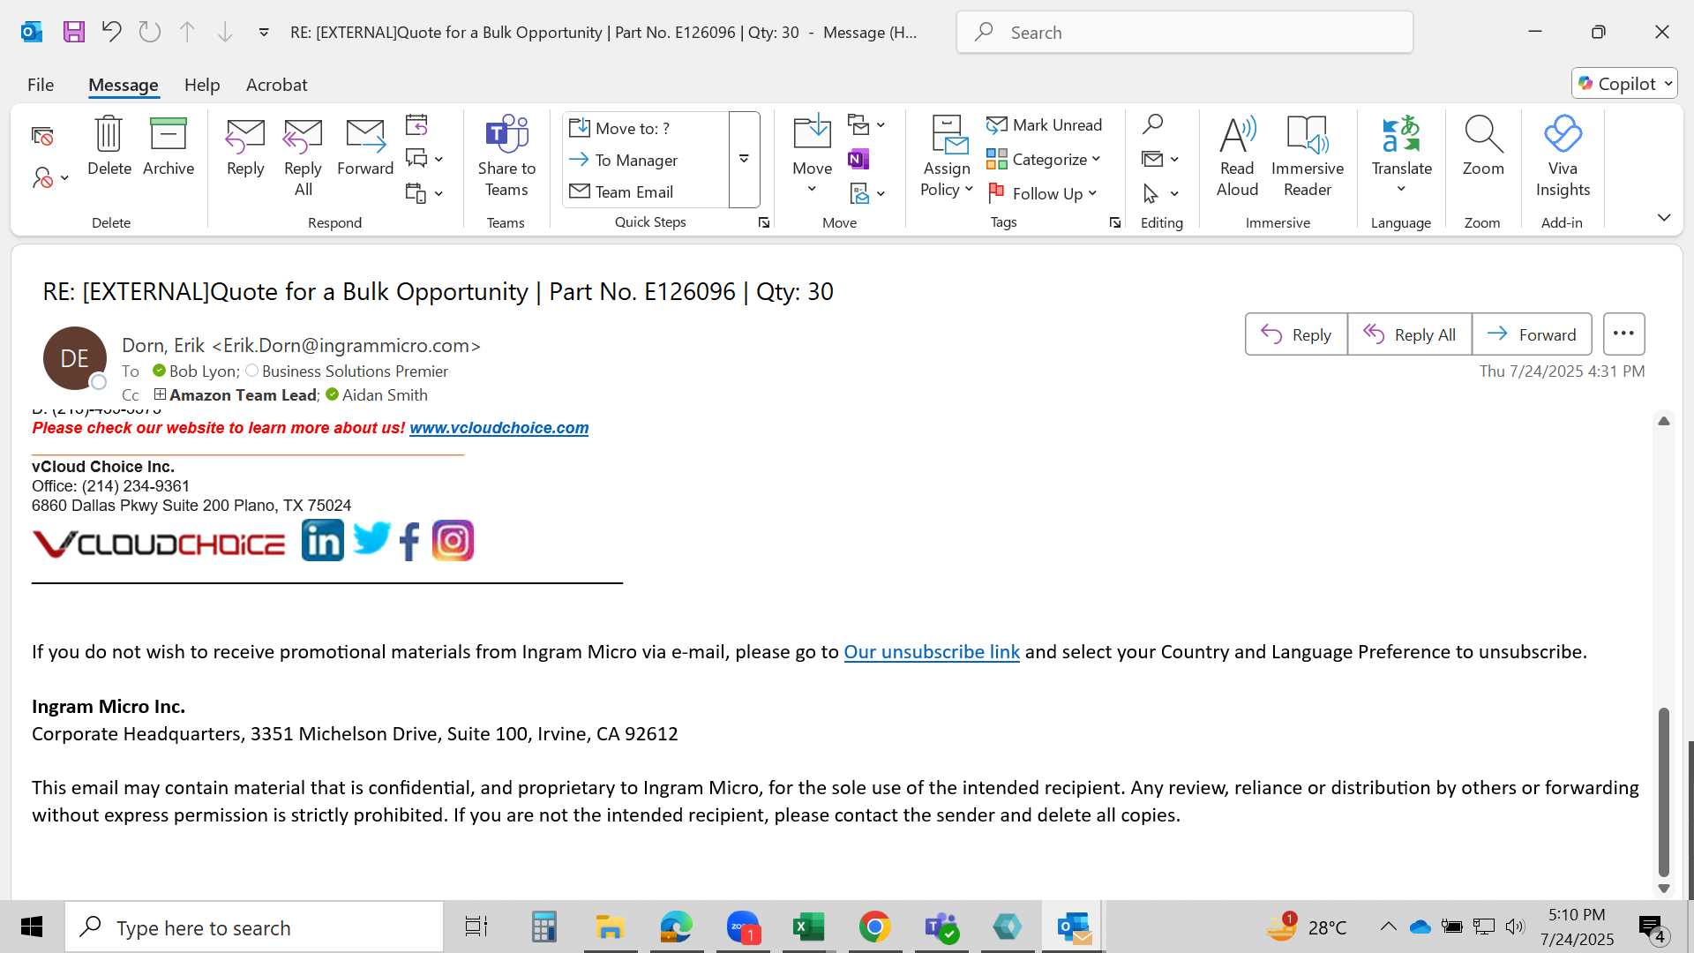
Task: Open the Move dropdown
Action: point(812,157)
